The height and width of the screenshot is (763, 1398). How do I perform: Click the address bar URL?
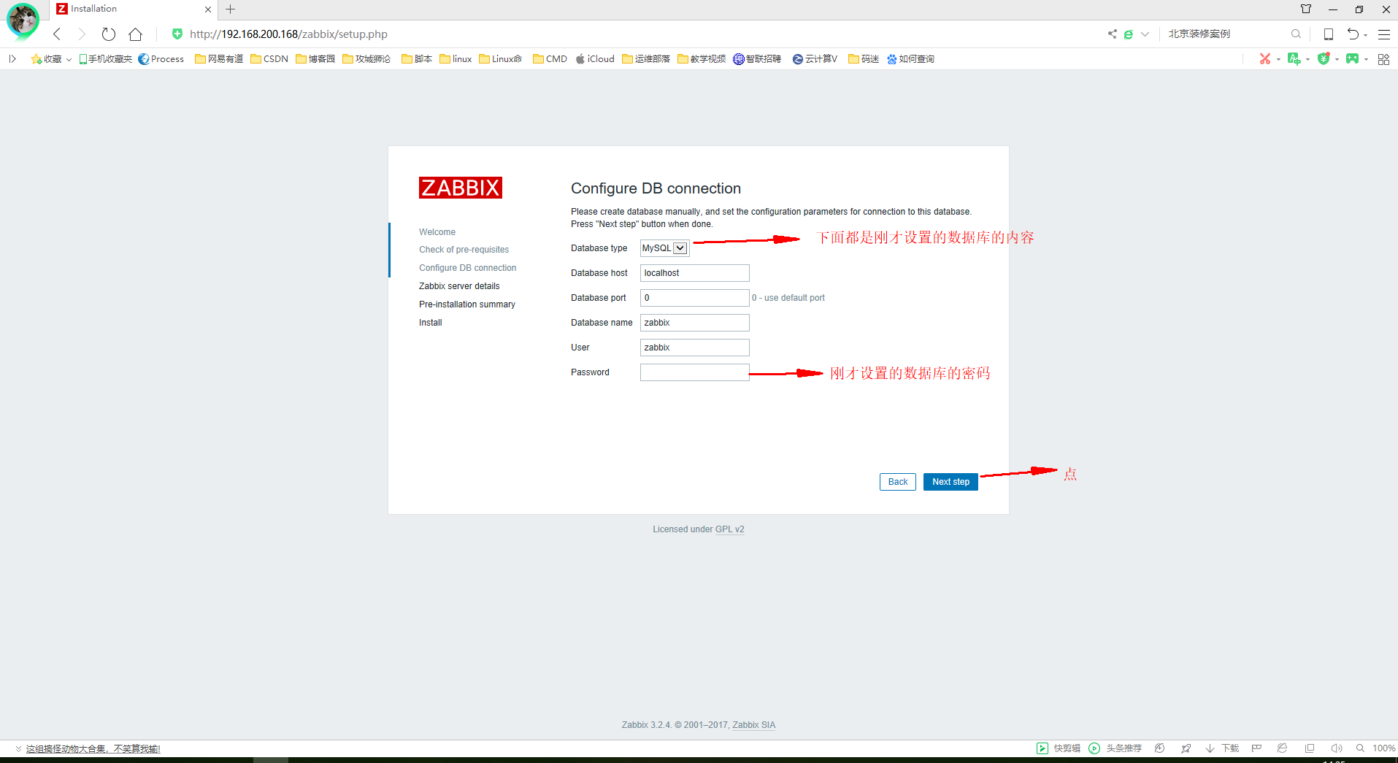(x=288, y=34)
